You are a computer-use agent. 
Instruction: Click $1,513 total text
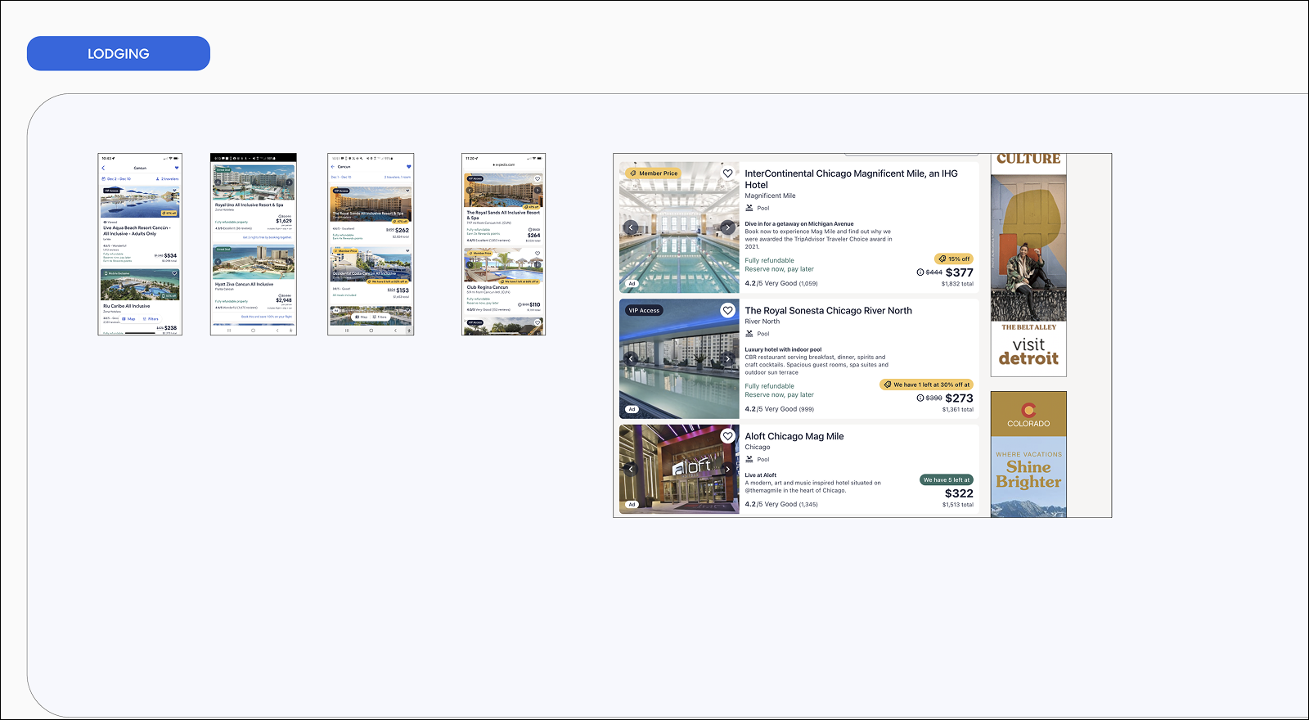957,505
